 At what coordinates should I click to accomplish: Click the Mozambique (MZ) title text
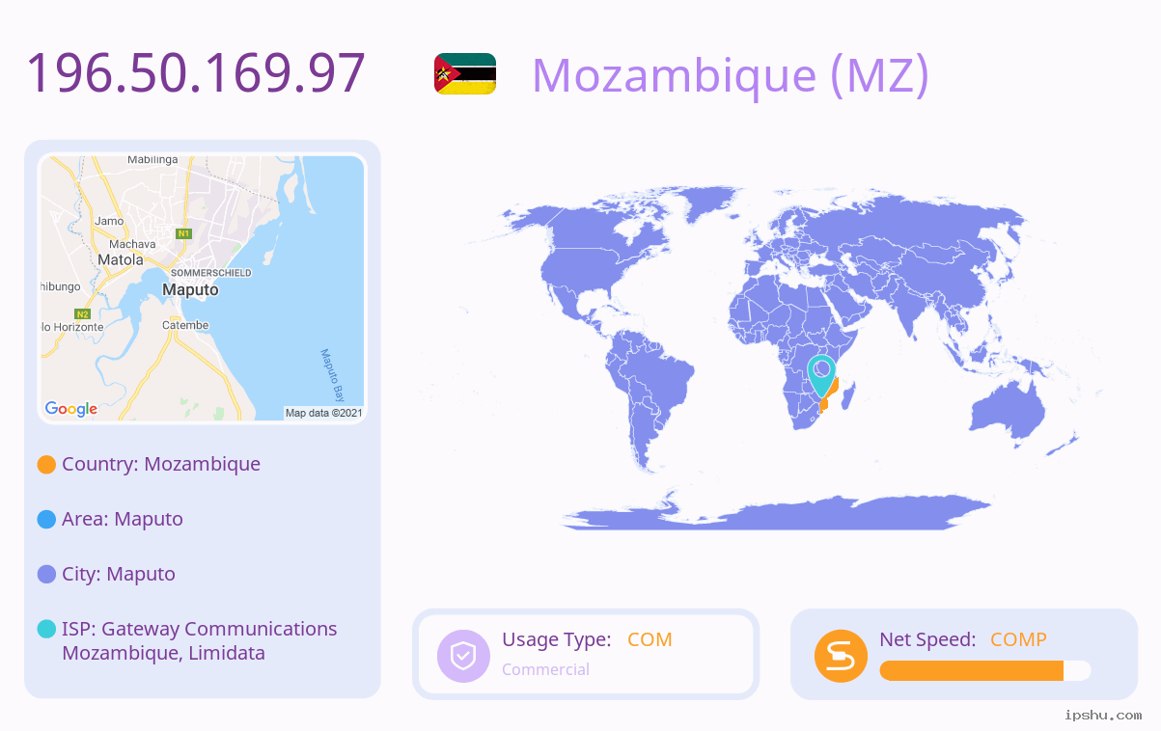pyautogui.click(x=731, y=74)
